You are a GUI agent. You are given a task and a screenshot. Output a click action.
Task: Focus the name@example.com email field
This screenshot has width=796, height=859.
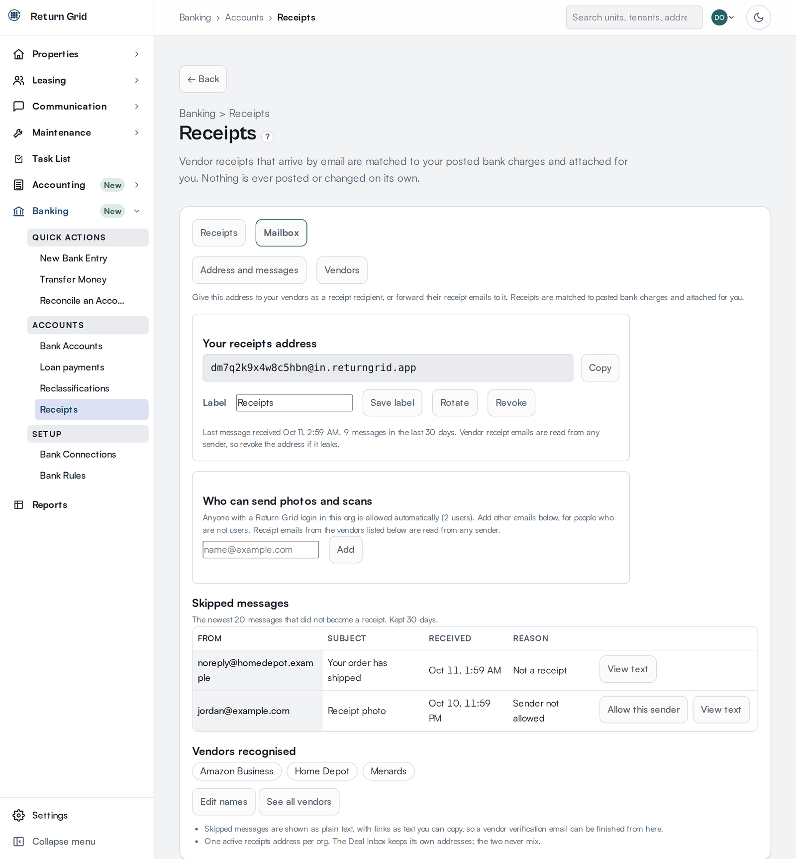point(261,550)
